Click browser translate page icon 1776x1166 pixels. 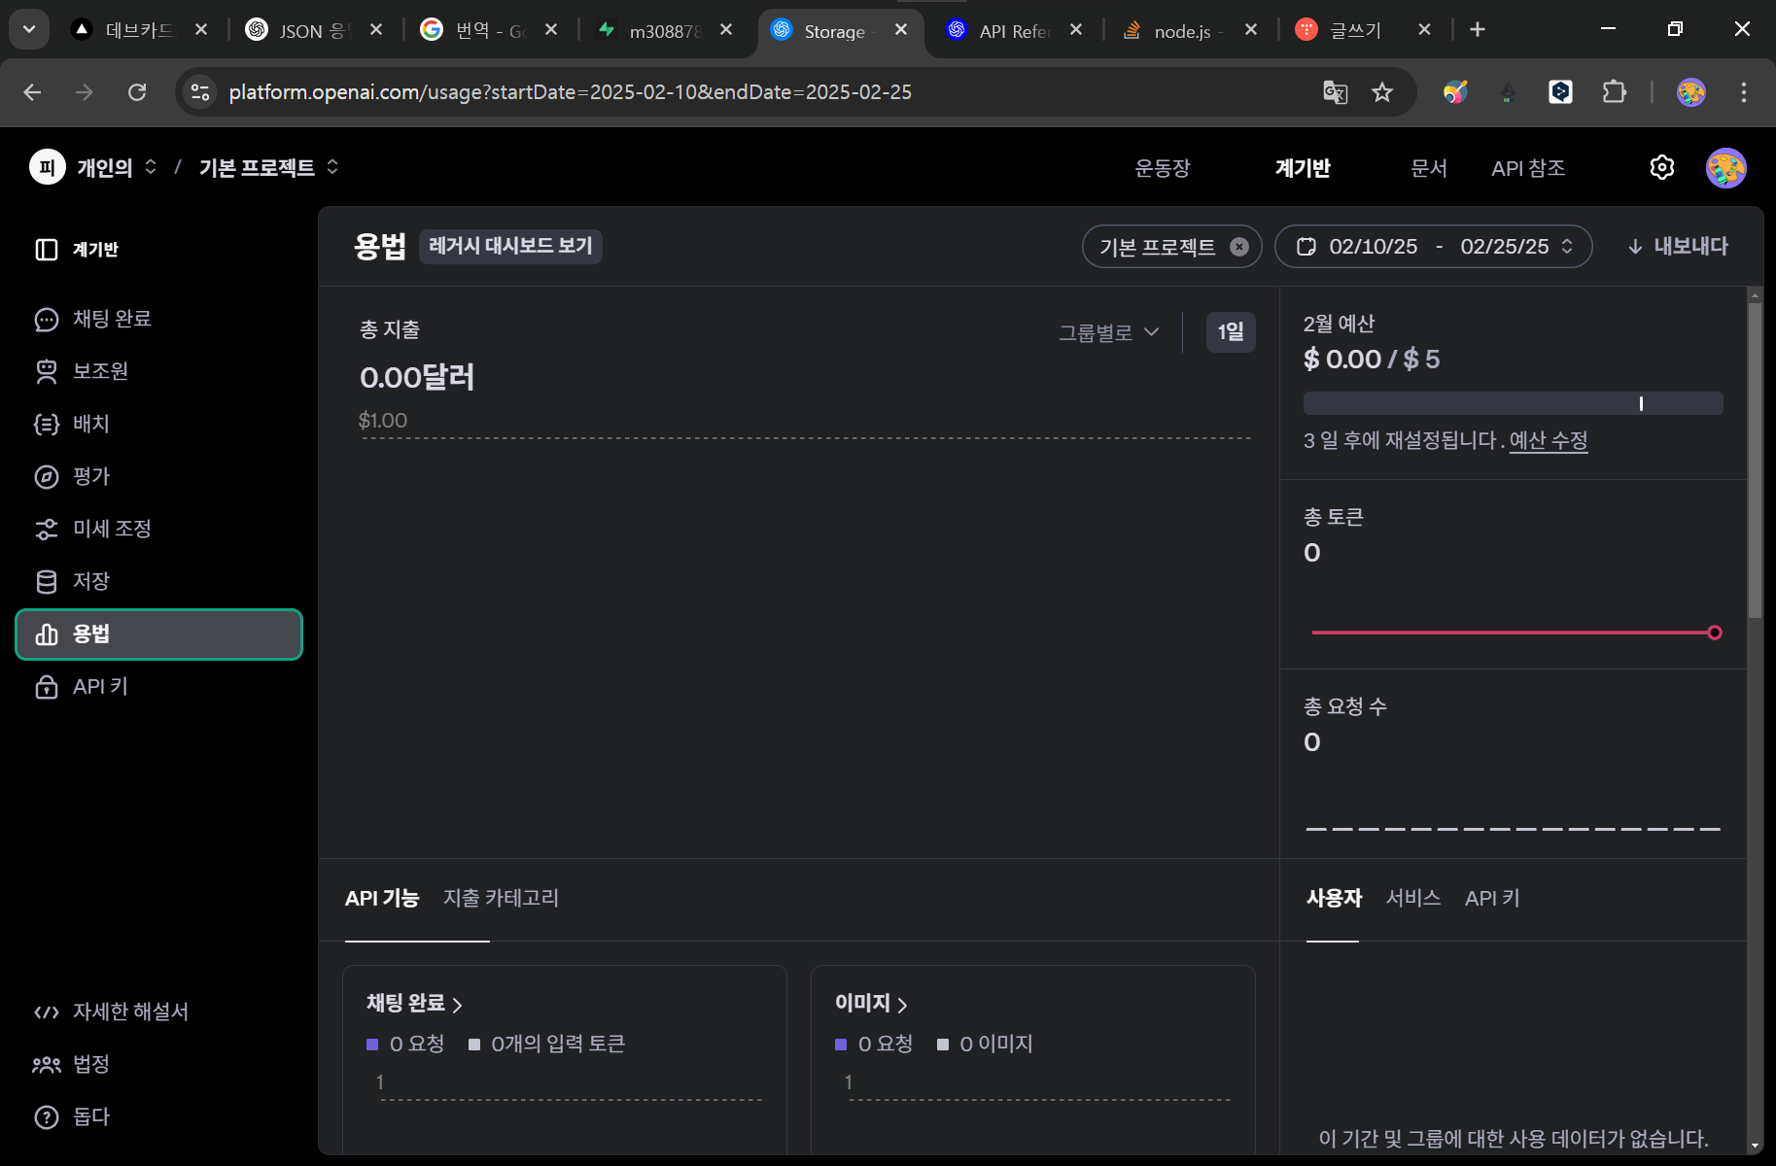[1335, 92]
